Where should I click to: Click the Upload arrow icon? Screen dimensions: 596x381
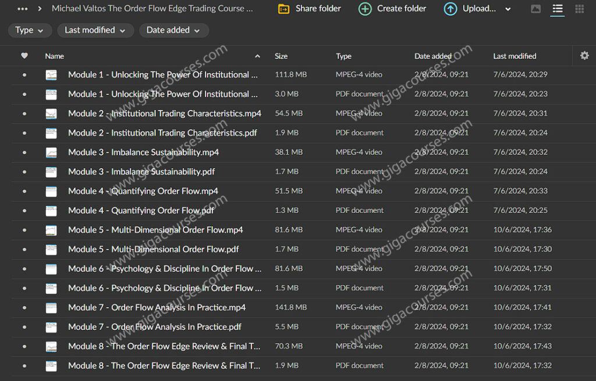450,9
